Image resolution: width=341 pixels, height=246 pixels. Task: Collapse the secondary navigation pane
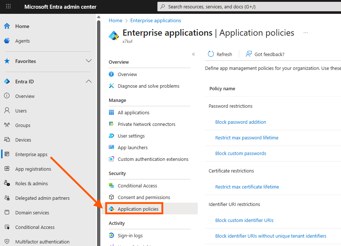(x=193, y=54)
